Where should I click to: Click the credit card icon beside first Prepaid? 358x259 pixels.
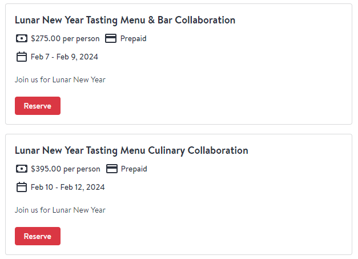coord(111,38)
